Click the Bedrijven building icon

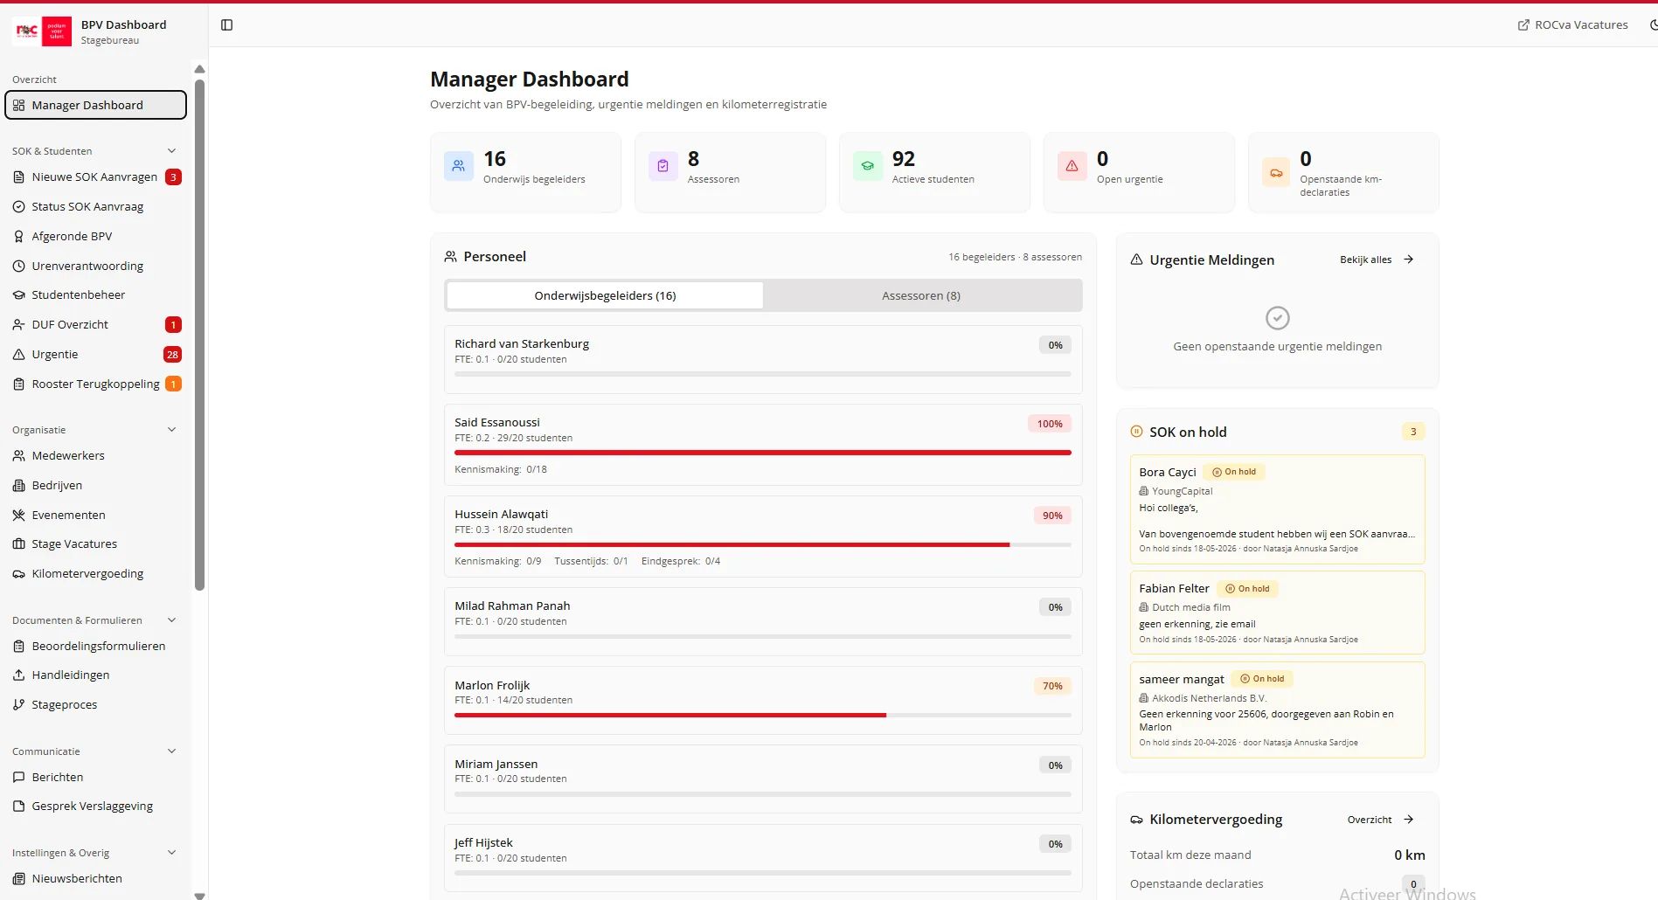[x=18, y=486]
